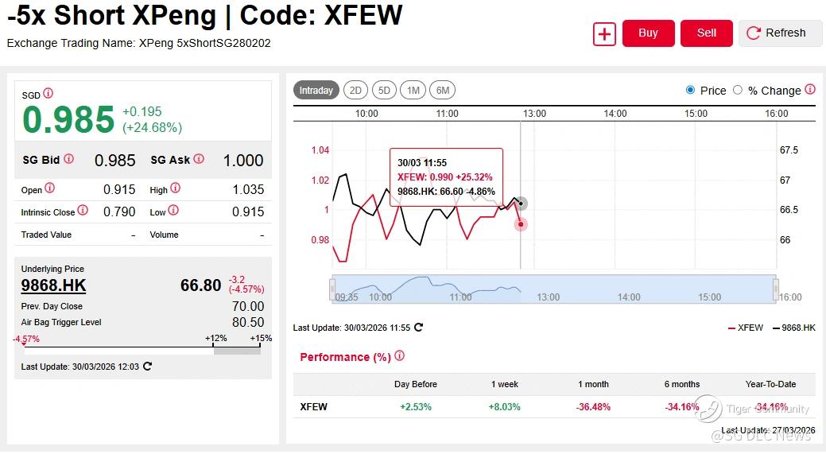
Task: Click refresh icon beside chart Last Update
Action: (419, 328)
